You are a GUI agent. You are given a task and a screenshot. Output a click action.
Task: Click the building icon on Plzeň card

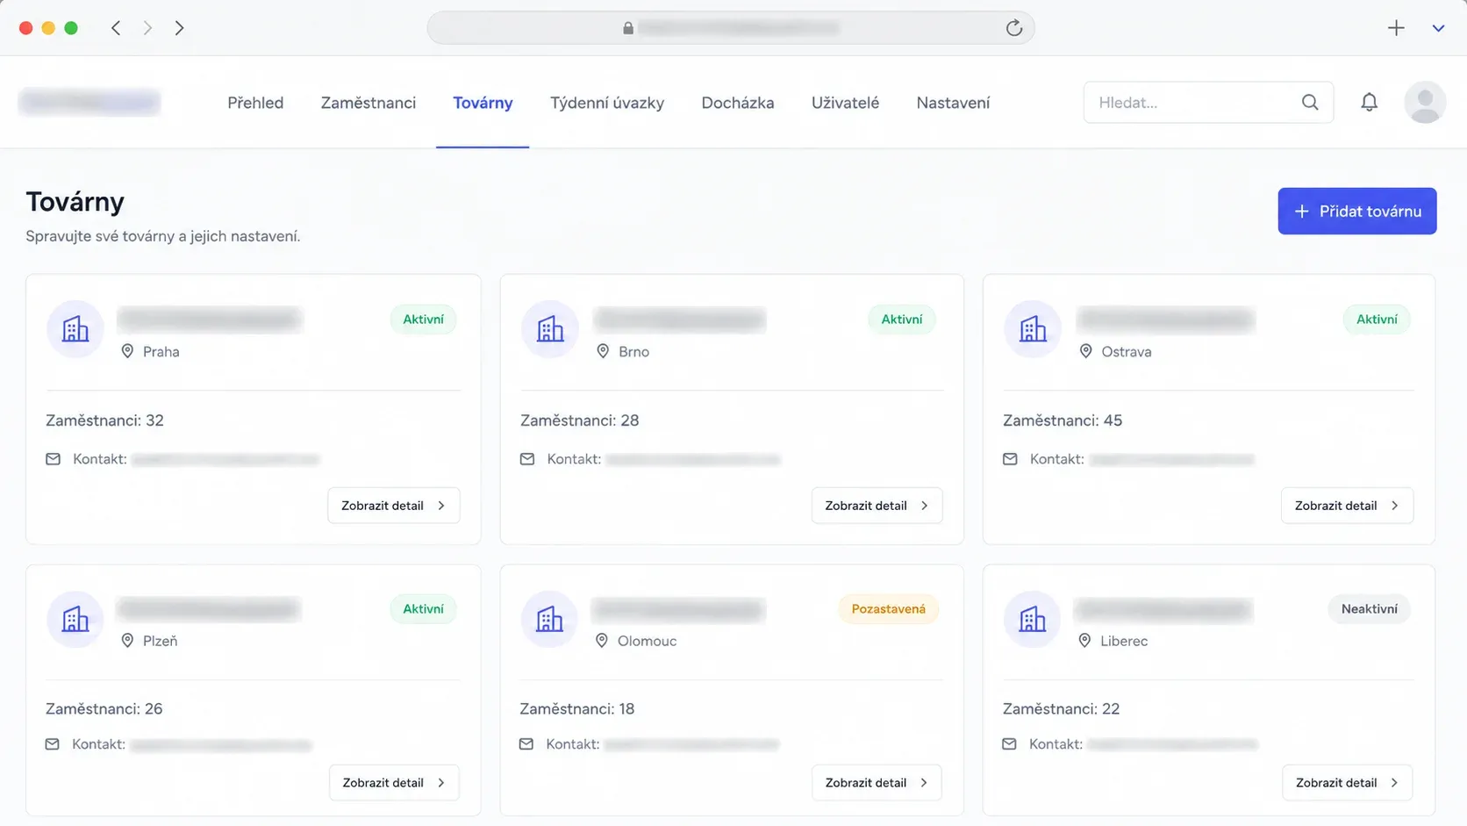tap(75, 619)
